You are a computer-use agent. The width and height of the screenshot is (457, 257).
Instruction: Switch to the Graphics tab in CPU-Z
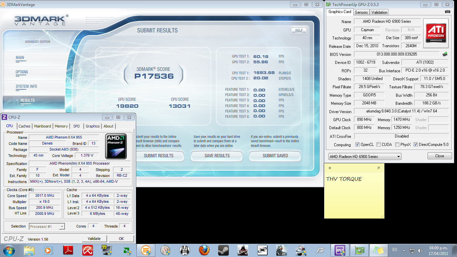tap(93, 126)
